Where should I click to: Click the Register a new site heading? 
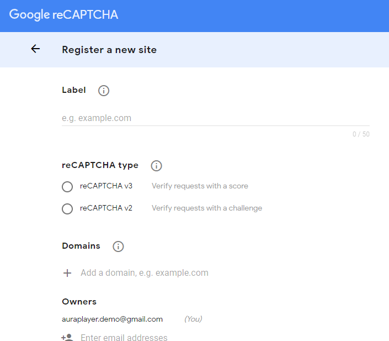tap(109, 50)
